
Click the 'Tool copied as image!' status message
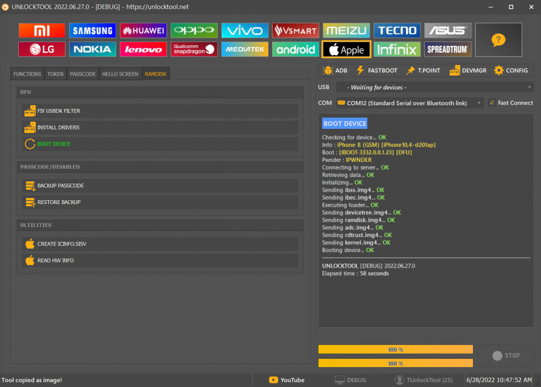32,380
